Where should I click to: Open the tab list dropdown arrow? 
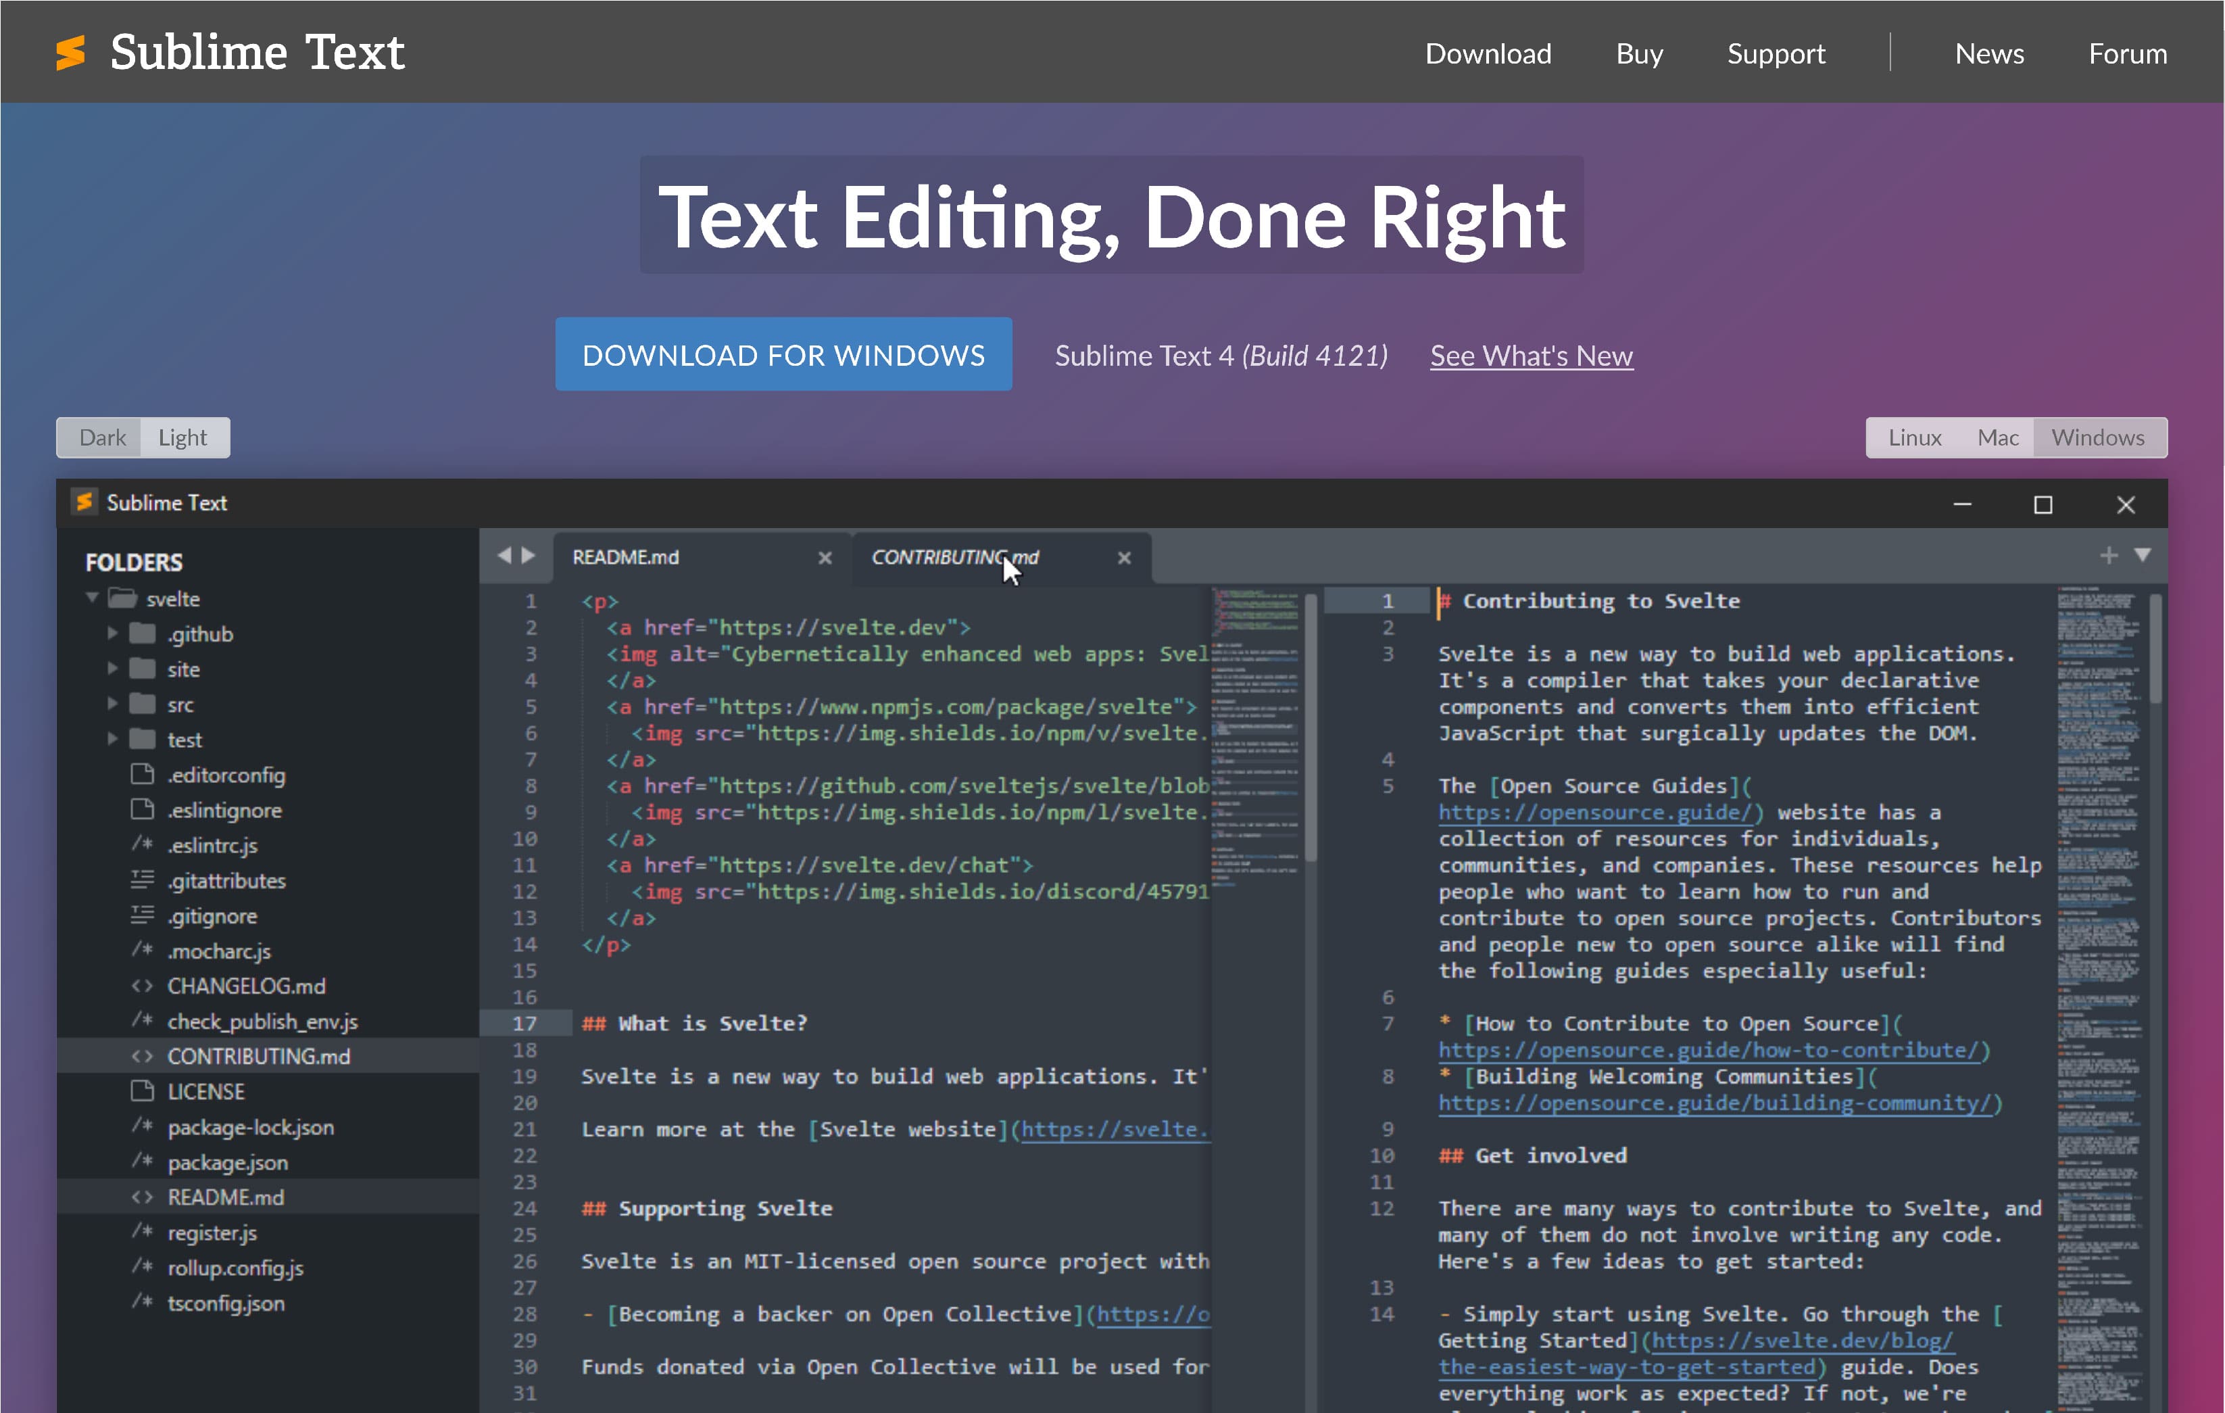click(x=2143, y=554)
